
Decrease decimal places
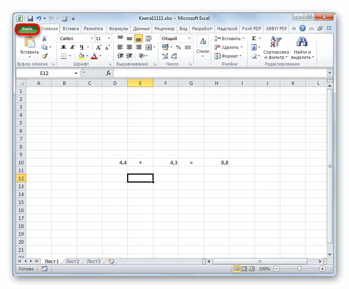(174, 56)
